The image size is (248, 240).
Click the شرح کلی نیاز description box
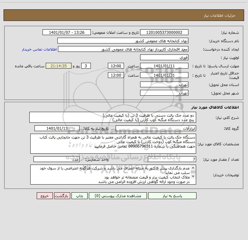click(113, 117)
